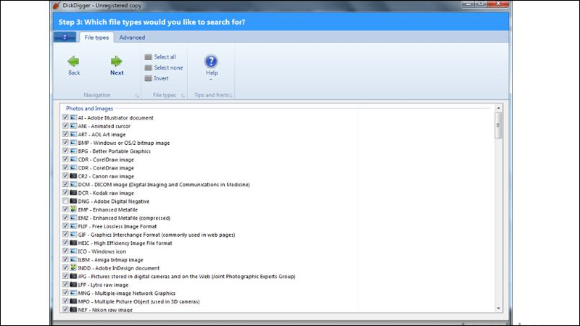The width and height of the screenshot is (580, 326).
Task: Expand the Navigation group launcher
Action: click(137, 96)
